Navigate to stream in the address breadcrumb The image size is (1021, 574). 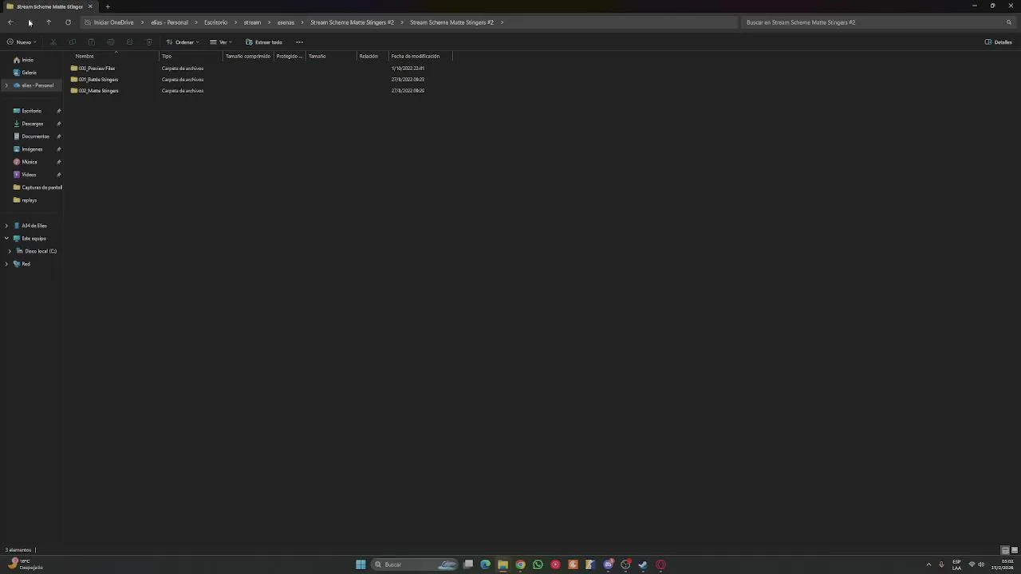252,22
